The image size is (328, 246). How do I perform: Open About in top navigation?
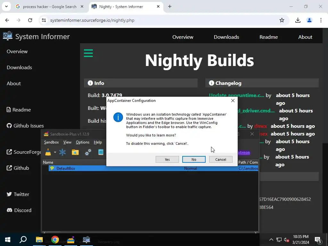[x=305, y=37]
